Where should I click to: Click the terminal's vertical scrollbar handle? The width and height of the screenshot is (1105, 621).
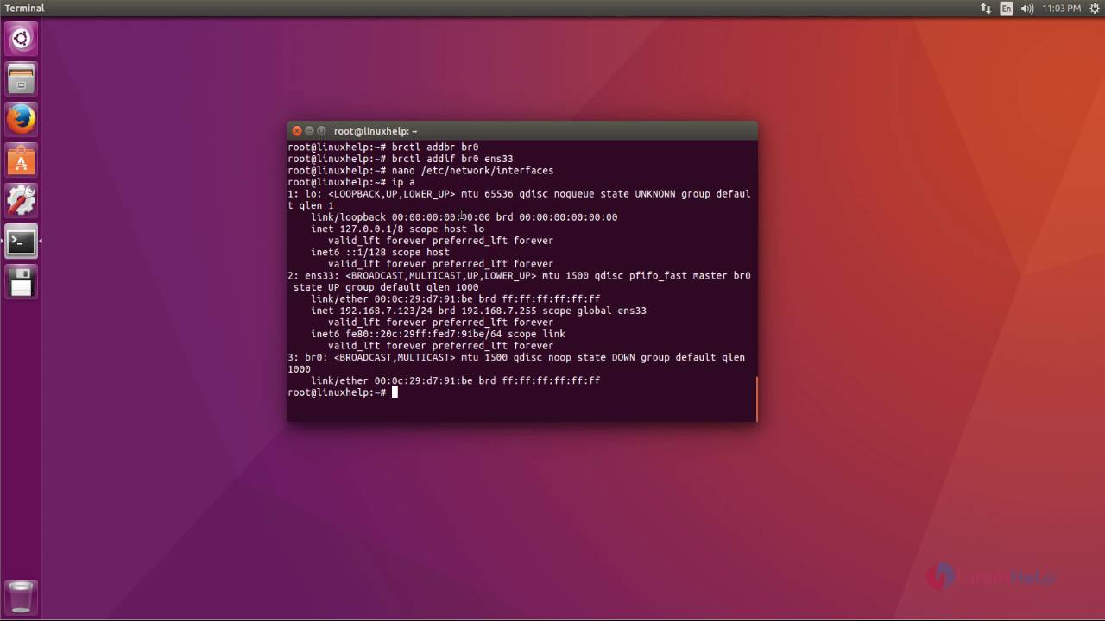point(756,398)
